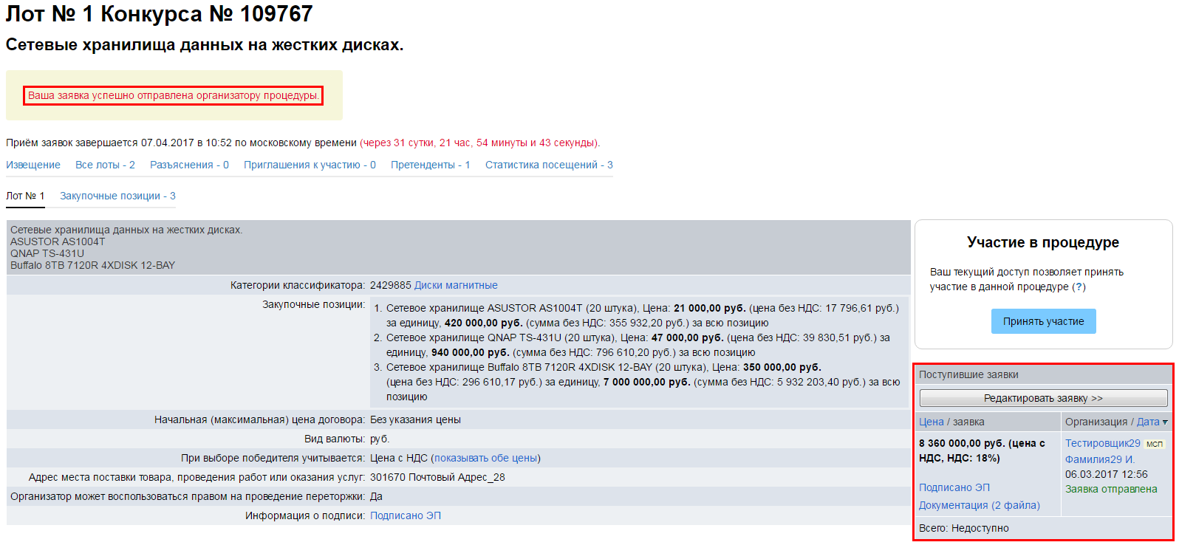This screenshot has height=545, width=1179.
Task: Click Редактировать заявку button
Action: (x=1043, y=398)
